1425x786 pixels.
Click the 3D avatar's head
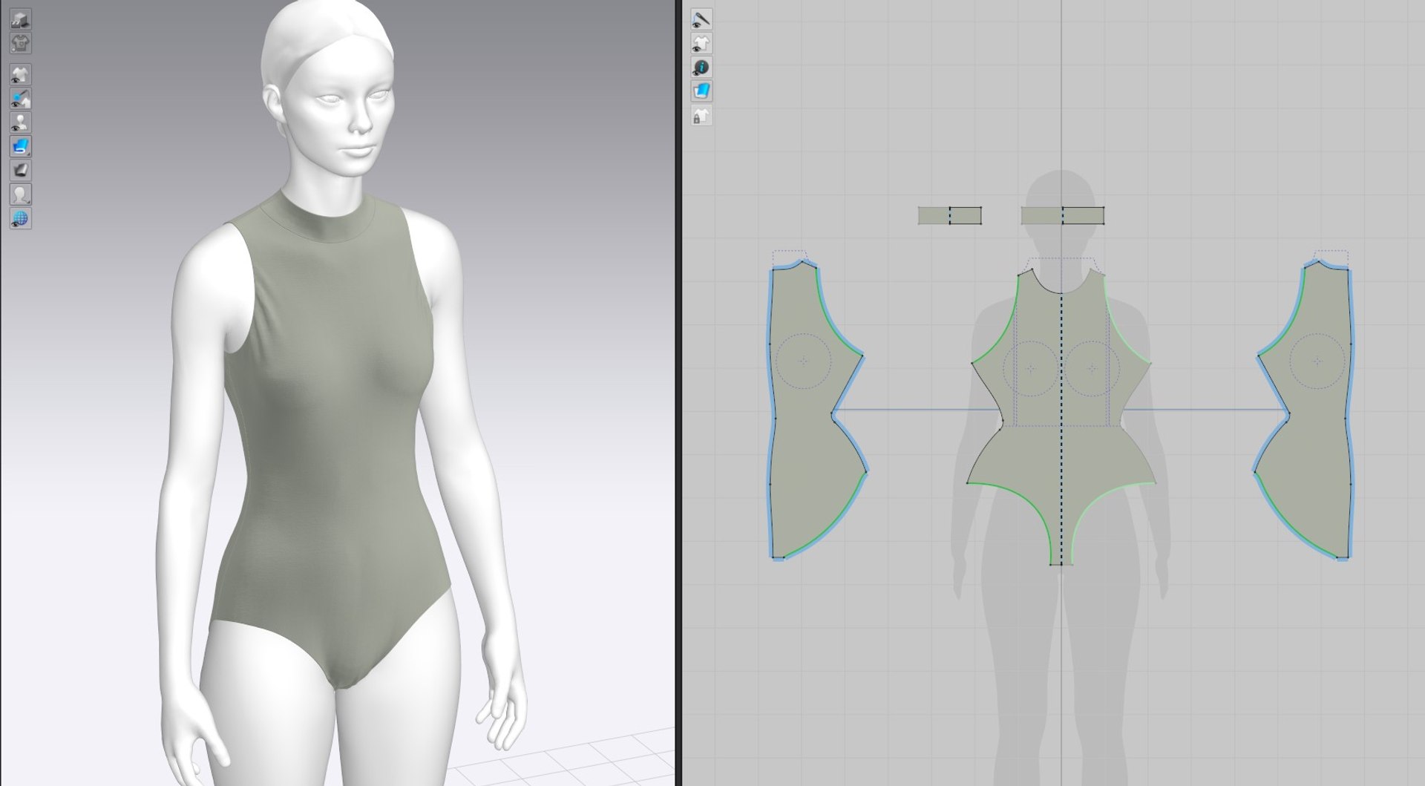pyautogui.click(x=327, y=89)
